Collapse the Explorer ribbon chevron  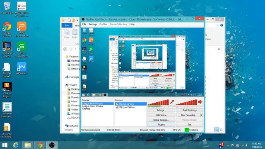click(217, 25)
